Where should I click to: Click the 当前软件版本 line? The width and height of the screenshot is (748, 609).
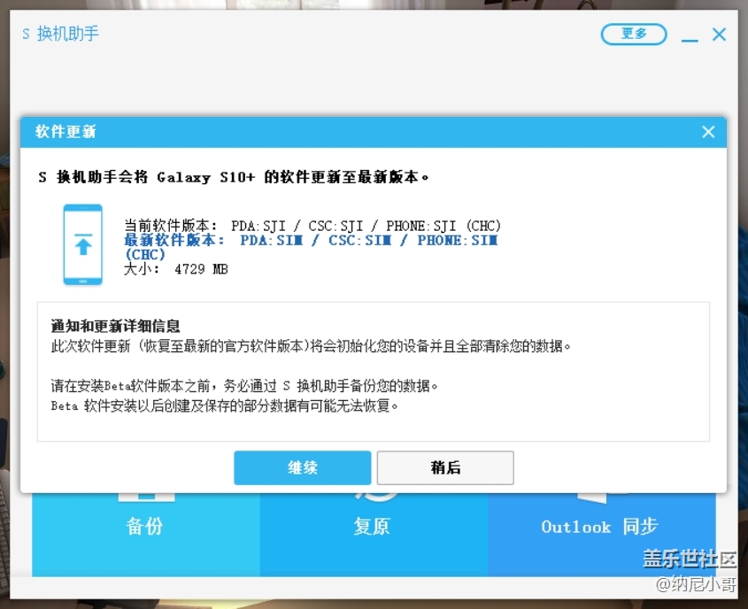coord(312,226)
